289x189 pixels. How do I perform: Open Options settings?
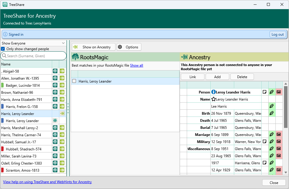pyautogui.click(x=129, y=47)
